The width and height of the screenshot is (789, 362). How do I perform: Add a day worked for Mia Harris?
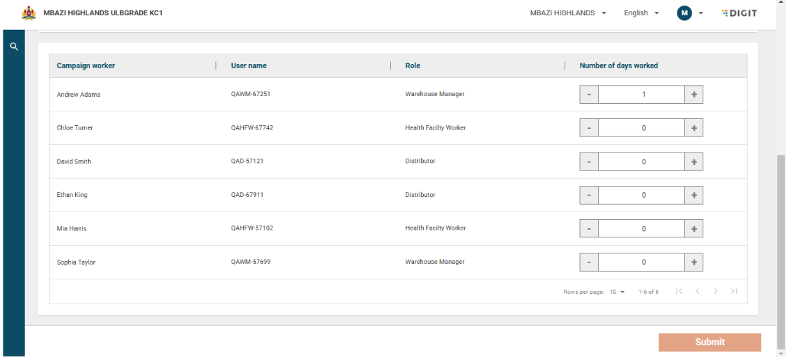694,229
